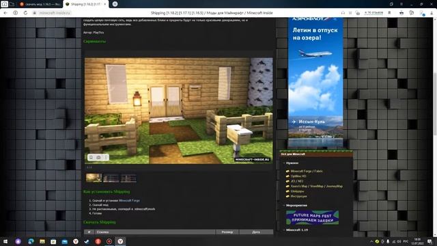This screenshot has width=437, height=246.
Task: Open the Minecraft Forge link in the instructions
Action: [129, 200]
